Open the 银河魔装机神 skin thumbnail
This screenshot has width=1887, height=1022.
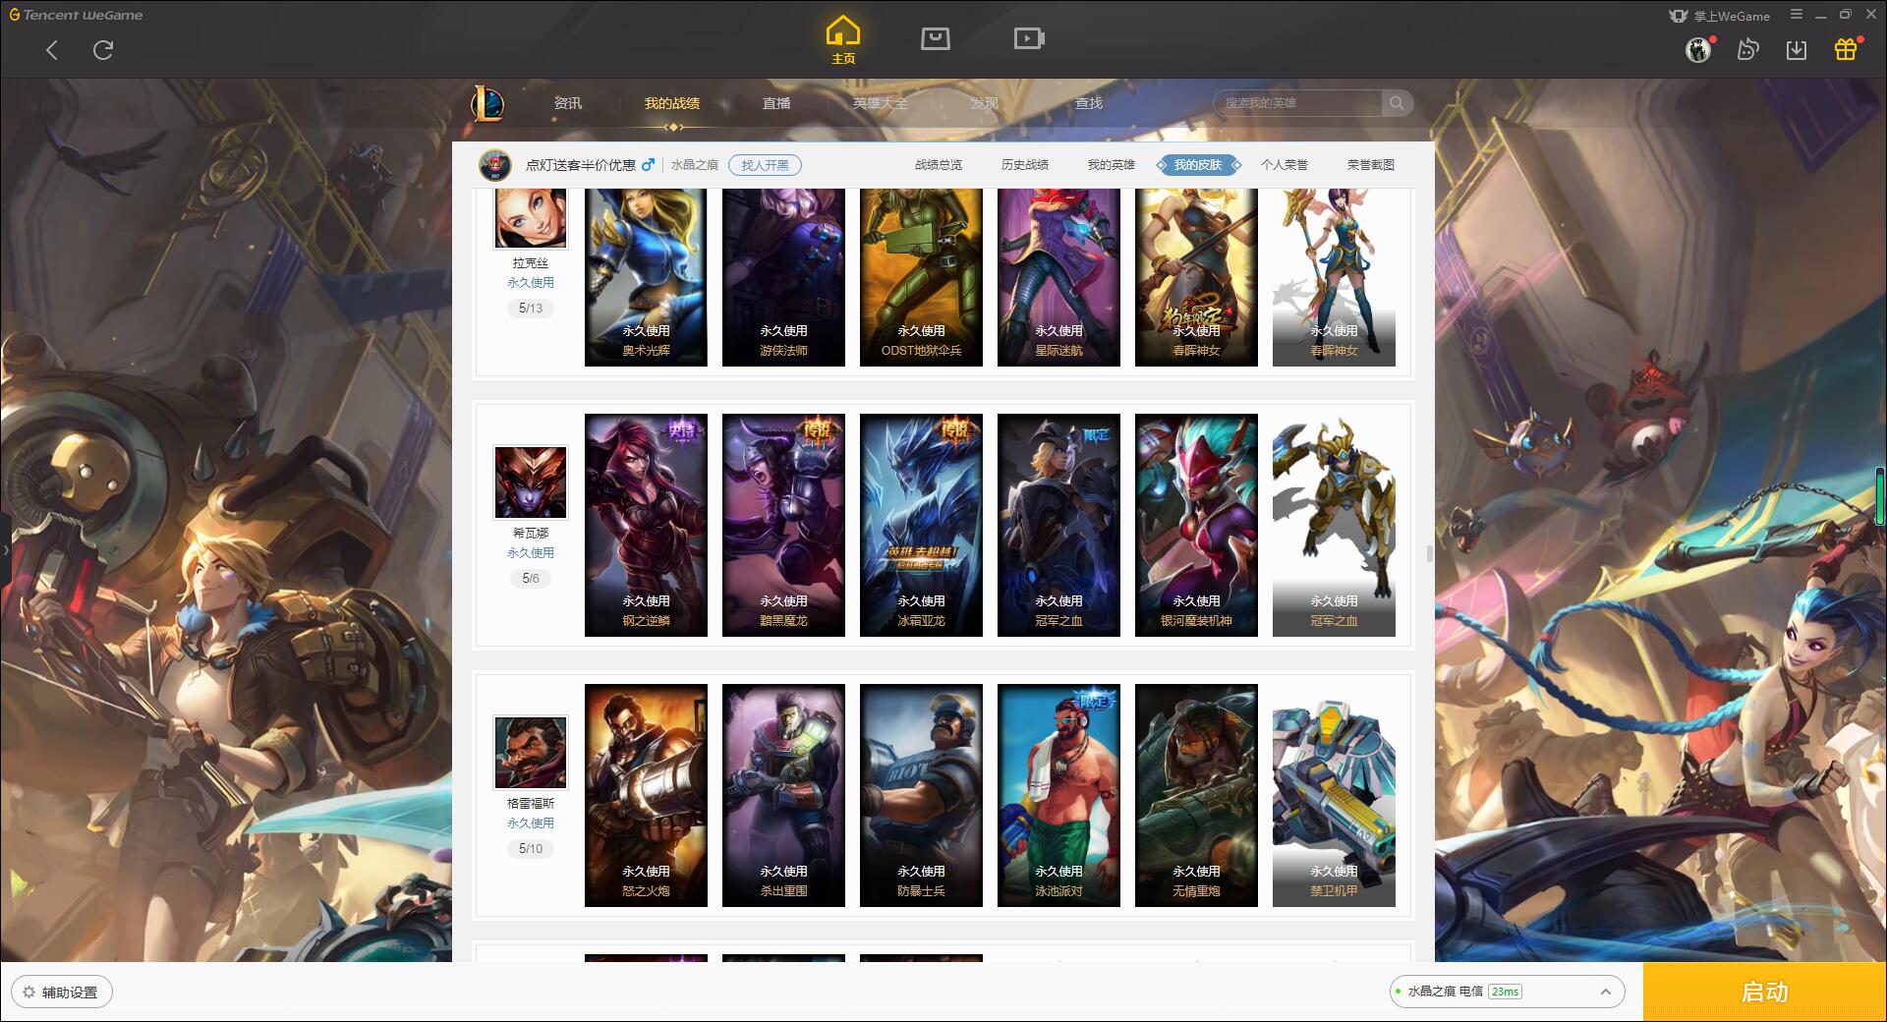tap(1196, 525)
